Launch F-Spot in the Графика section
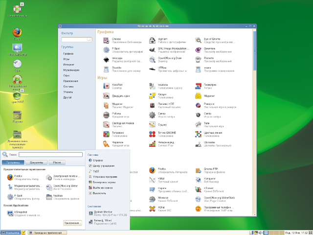 123,50
